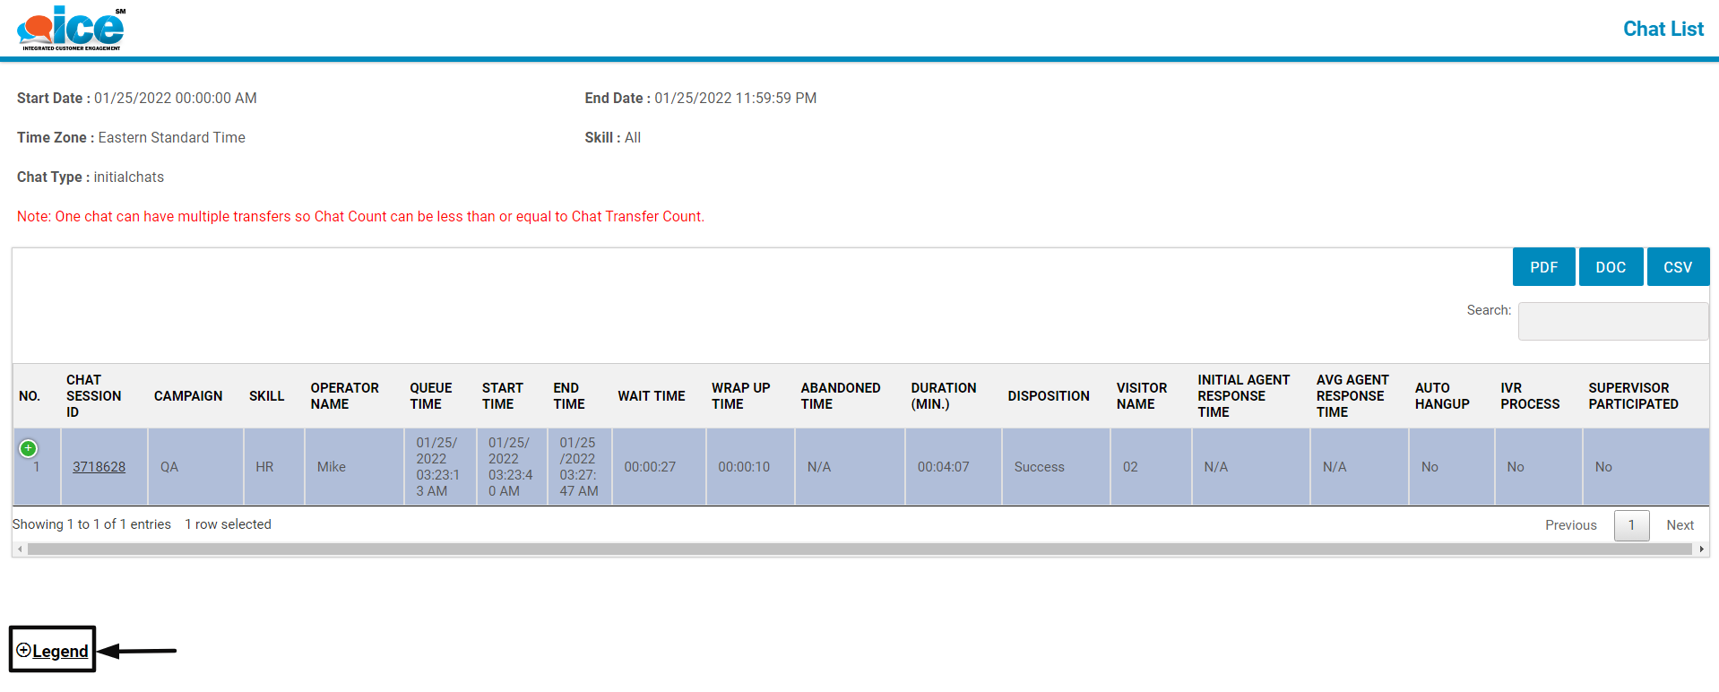
Task: Click the iCE logo in the header
Action: pos(71,29)
